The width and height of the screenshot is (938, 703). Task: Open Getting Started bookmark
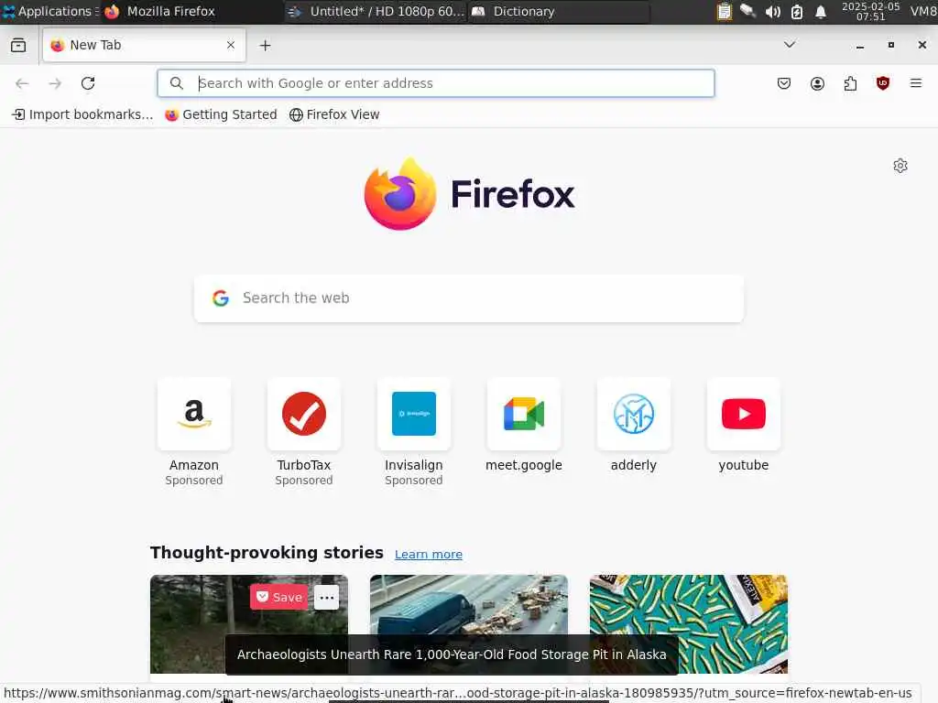221,114
